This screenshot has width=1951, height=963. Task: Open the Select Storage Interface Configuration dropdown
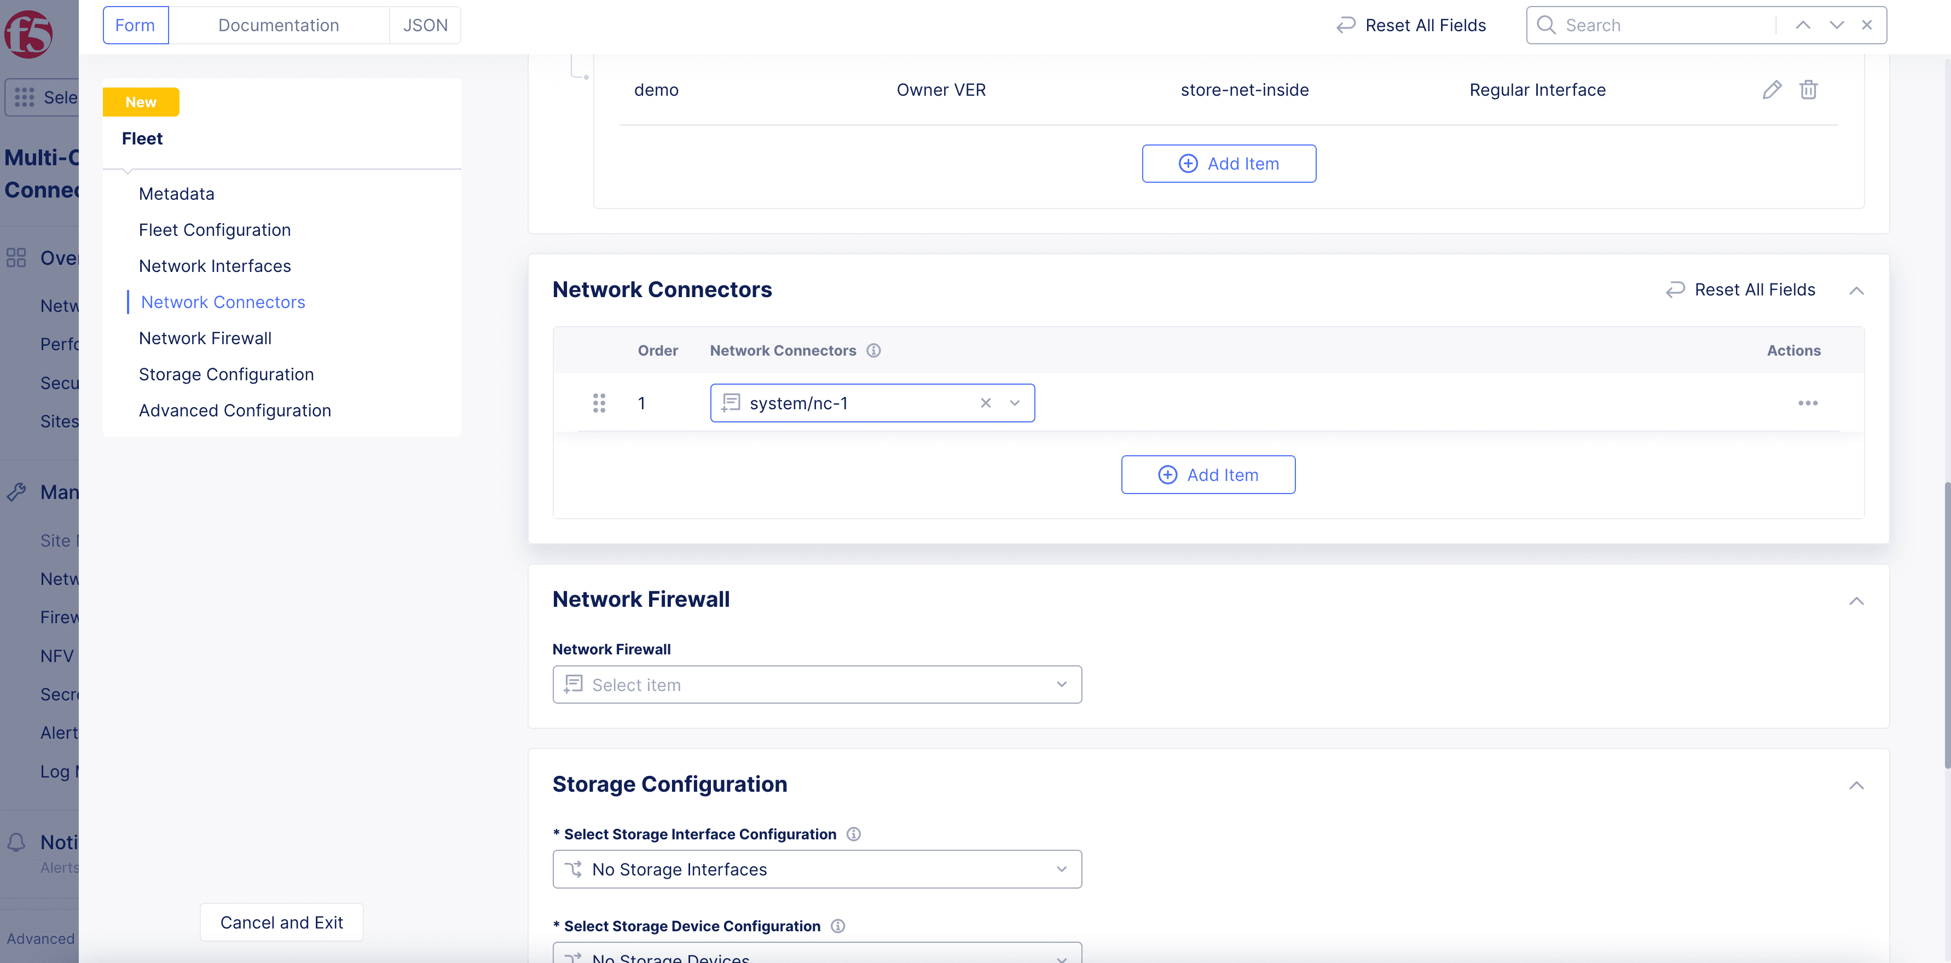[x=818, y=868]
